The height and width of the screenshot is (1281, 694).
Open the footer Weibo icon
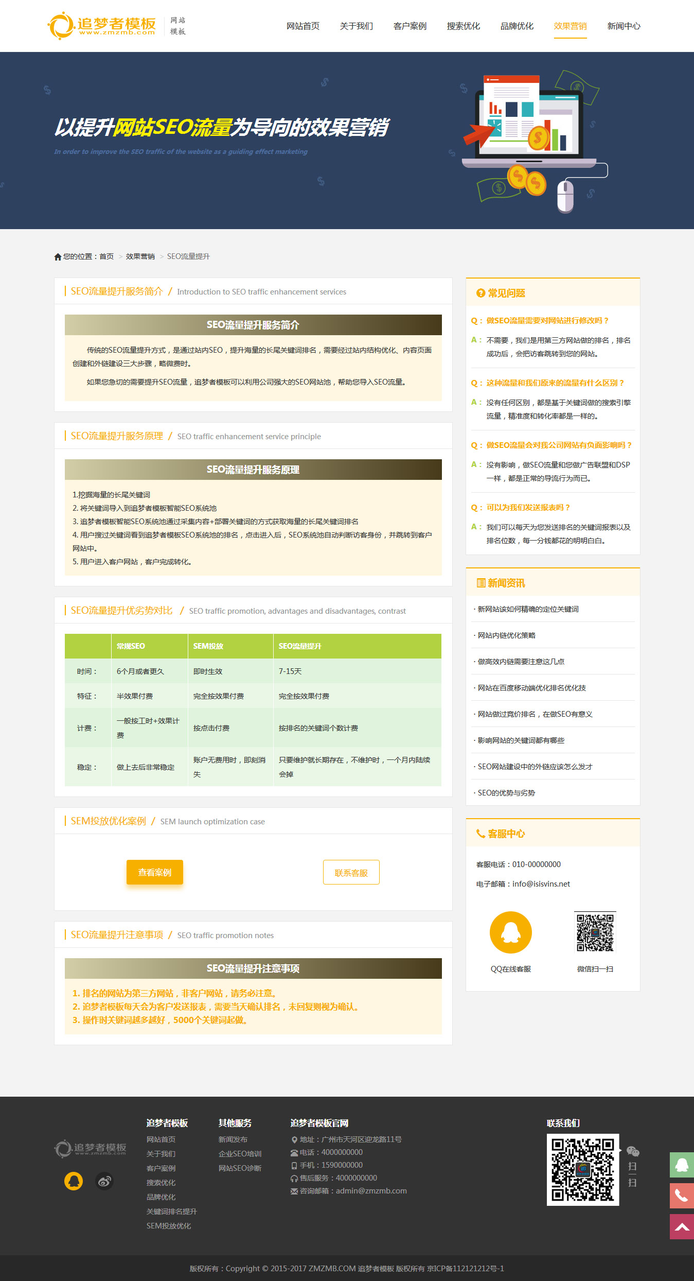point(104,1181)
